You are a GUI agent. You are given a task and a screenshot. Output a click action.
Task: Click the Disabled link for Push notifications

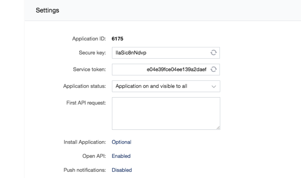coord(122,170)
